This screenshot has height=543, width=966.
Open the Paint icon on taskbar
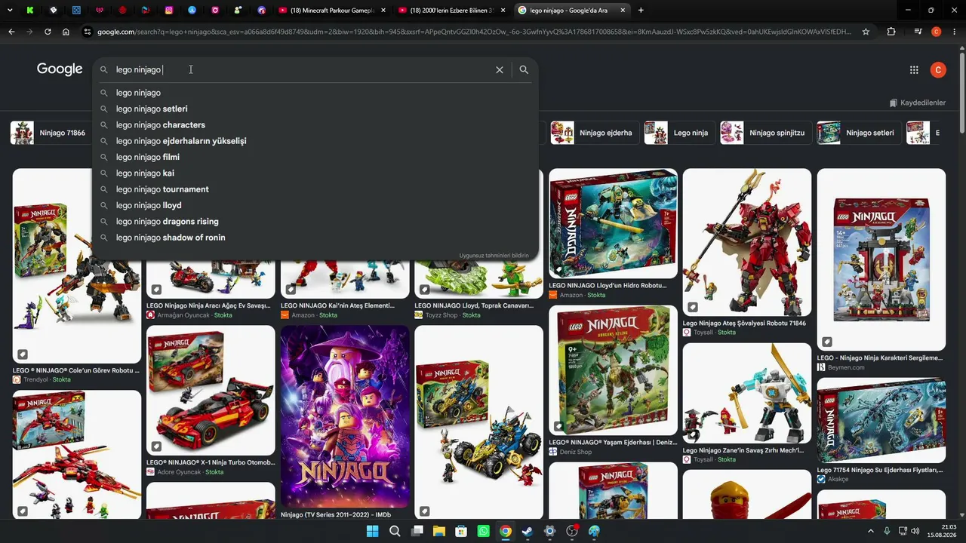[x=594, y=531]
